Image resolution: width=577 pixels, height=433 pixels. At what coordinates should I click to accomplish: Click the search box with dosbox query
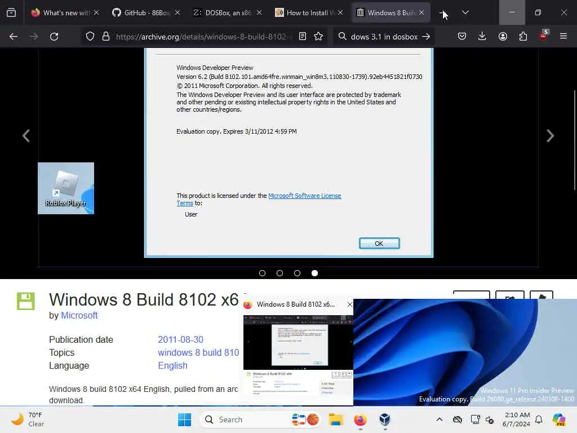(x=384, y=37)
